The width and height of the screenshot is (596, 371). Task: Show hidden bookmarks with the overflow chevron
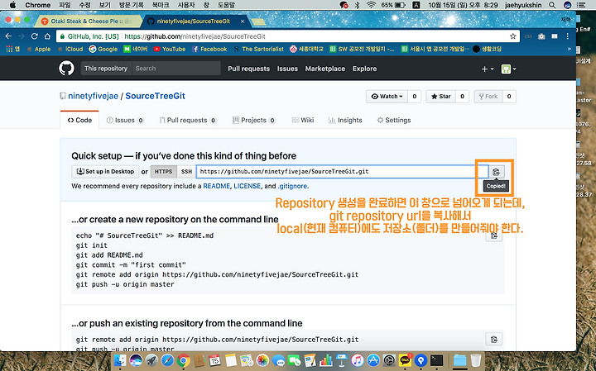[x=569, y=49]
